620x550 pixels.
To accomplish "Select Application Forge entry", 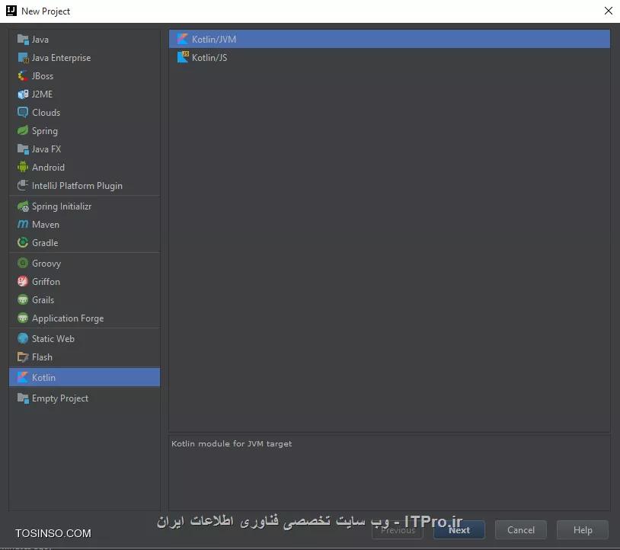I will coord(85,318).
